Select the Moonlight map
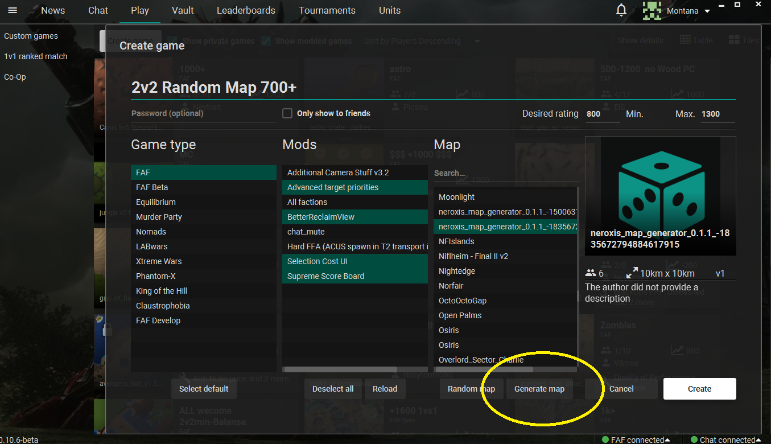 coord(505,197)
